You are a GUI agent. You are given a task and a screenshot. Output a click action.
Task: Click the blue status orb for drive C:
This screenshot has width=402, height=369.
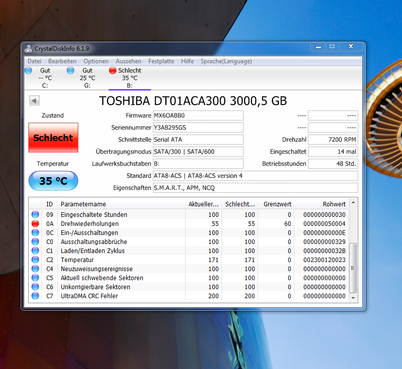click(29, 70)
